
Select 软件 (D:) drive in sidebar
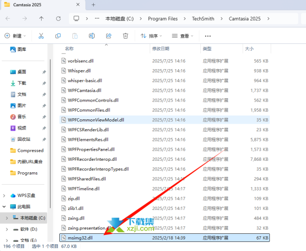click(x=25, y=229)
